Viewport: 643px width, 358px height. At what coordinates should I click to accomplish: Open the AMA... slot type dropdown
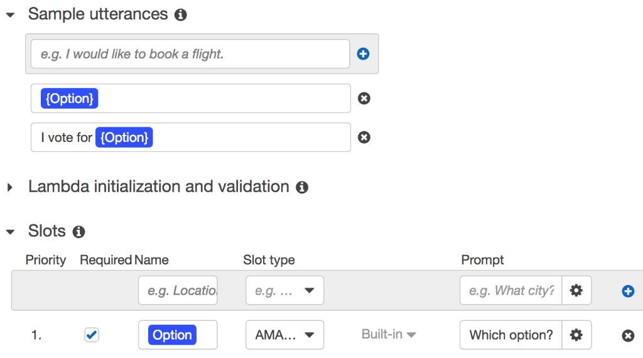284,335
